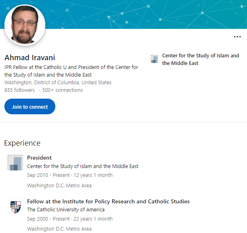The width and height of the screenshot is (247, 233).
Task: Click the President position company logo icon
Action: (15, 162)
